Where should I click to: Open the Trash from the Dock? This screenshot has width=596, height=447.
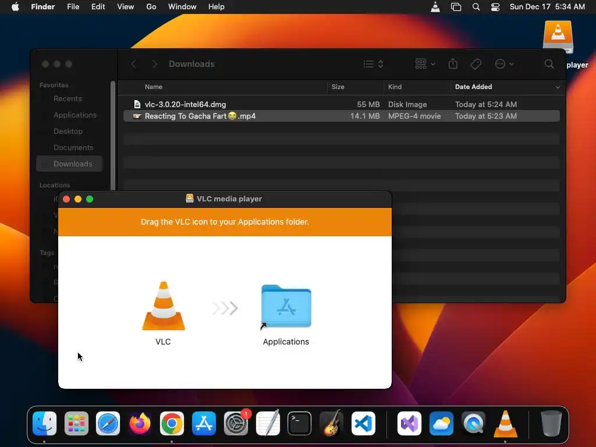[551, 423]
